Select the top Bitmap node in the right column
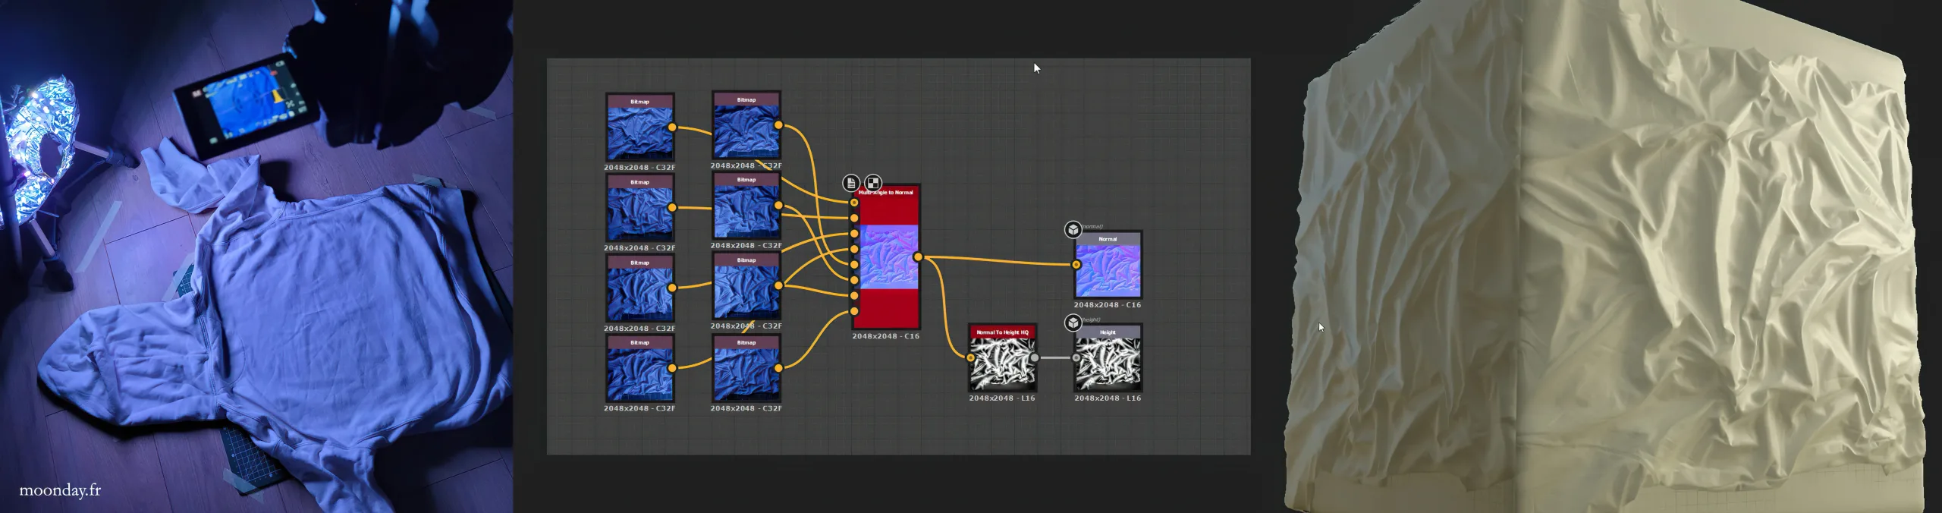The image size is (1942, 513). (x=746, y=125)
